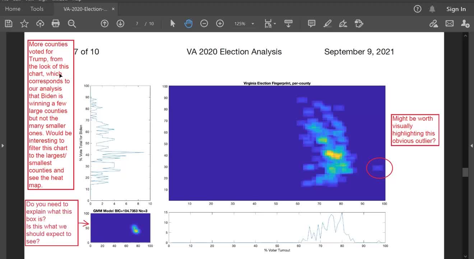Go to next page arrow

tap(120, 24)
